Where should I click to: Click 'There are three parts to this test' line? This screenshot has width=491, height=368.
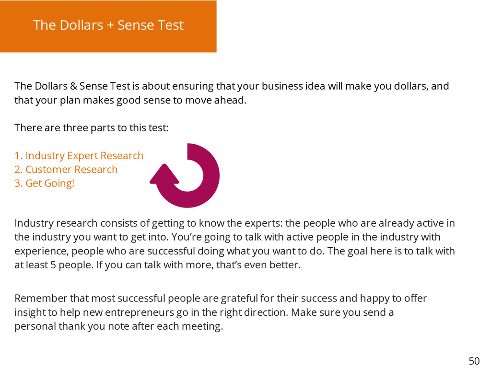click(92, 127)
